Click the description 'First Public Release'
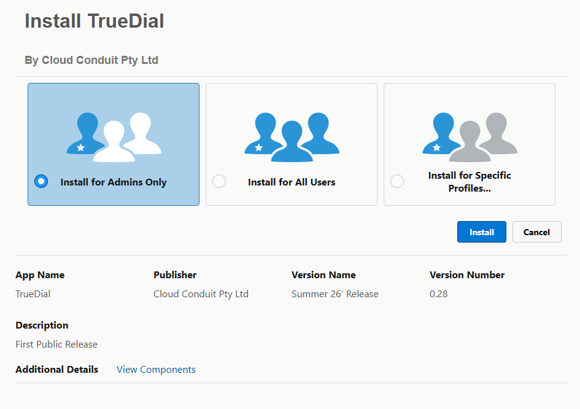580x409 pixels. [56, 345]
